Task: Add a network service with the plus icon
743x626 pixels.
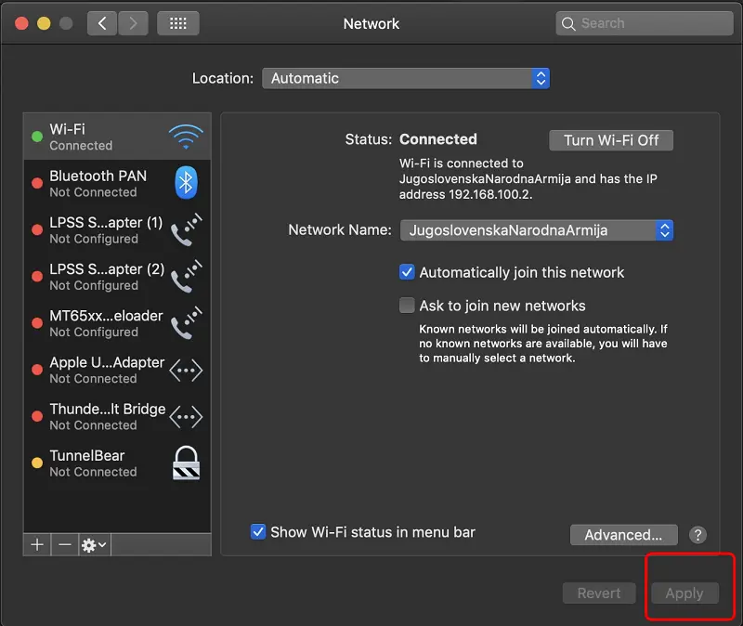Action: [x=36, y=545]
